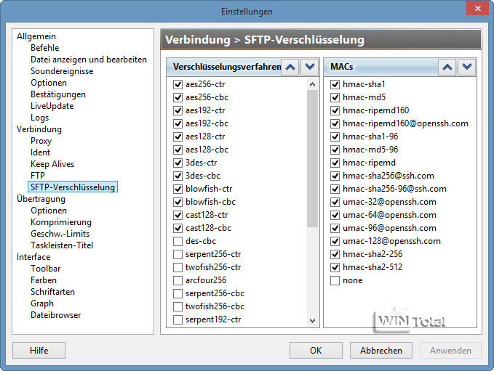The image size is (494, 371).
Task: Toggle umac-64@openssh.com checkbox
Action: click(335, 215)
